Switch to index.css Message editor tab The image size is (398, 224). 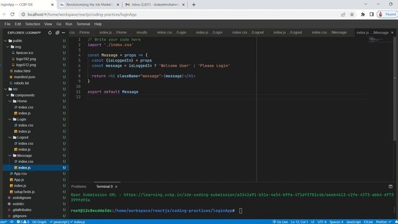(329, 32)
